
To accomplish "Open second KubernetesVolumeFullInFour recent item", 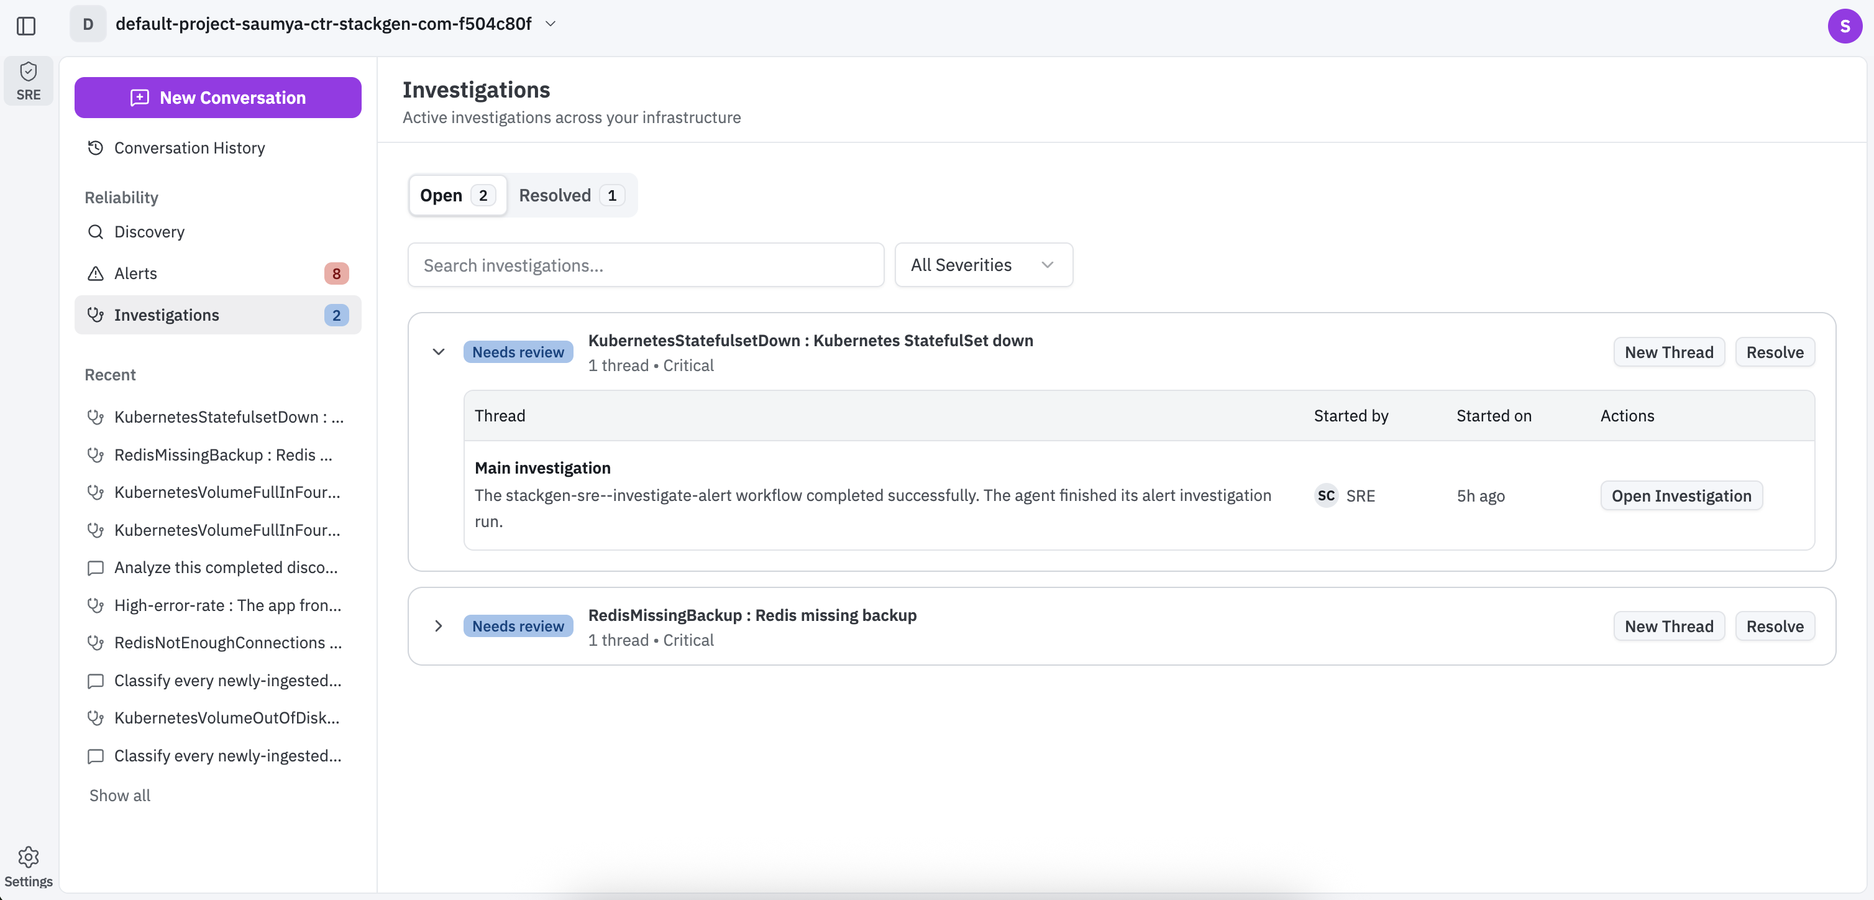I will click(x=217, y=530).
